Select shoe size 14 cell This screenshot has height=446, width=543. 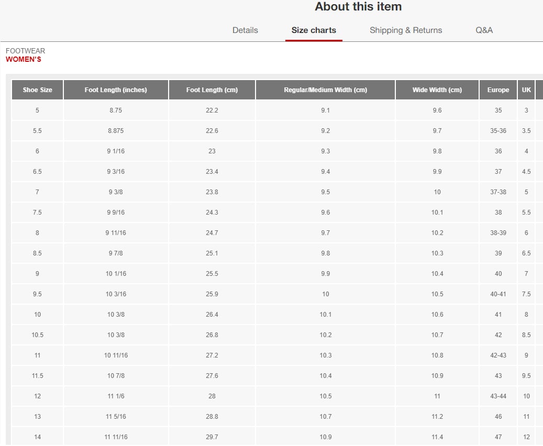pos(37,437)
